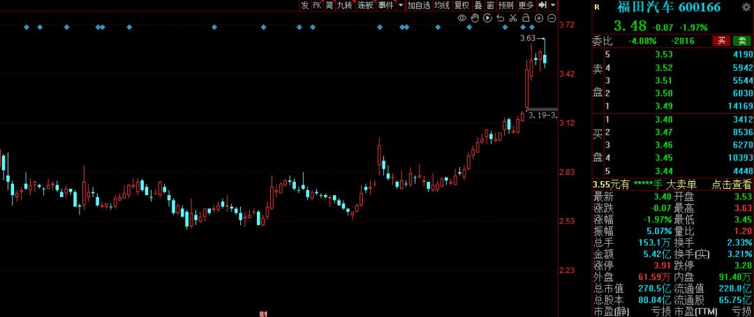Select buy level 2 price 3.47

click(x=664, y=132)
